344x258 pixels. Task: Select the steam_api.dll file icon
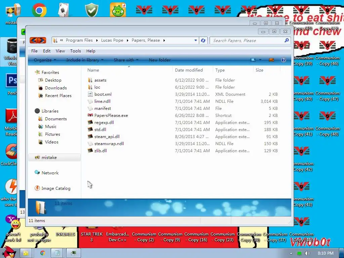click(x=90, y=136)
